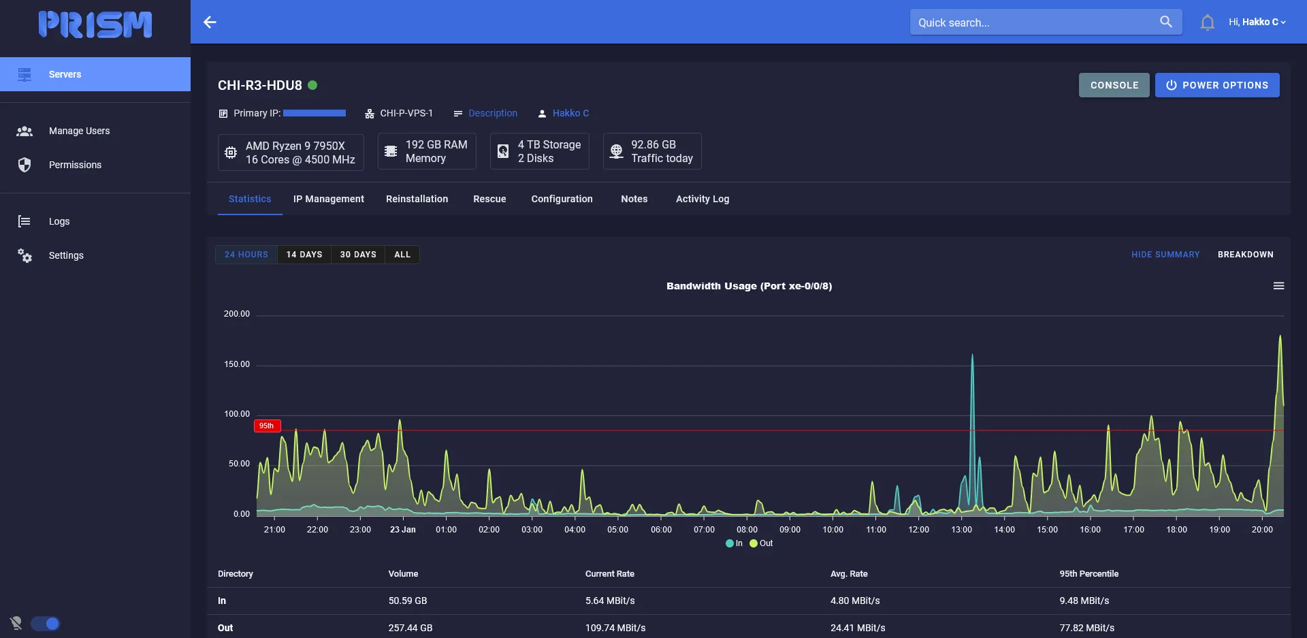Focus the Quick search input field
1307x638 pixels.
pyautogui.click(x=1031, y=22)
